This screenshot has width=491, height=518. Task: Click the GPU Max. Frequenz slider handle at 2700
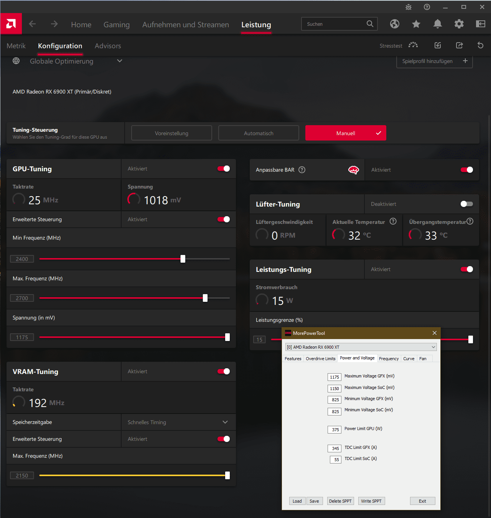(205, 298)
